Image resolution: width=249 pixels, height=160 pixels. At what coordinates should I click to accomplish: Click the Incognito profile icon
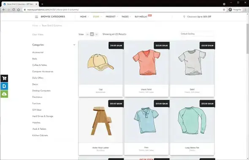pyautogui.click(x=230, y=10)
